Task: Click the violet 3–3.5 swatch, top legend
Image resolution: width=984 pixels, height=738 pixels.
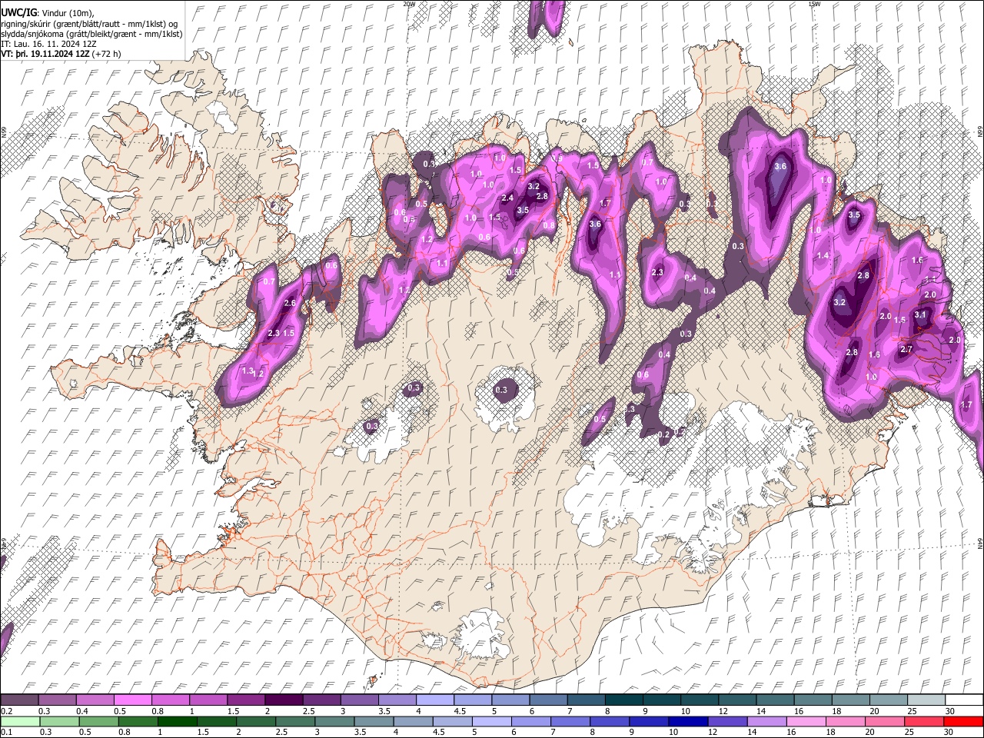Action: 360,700
